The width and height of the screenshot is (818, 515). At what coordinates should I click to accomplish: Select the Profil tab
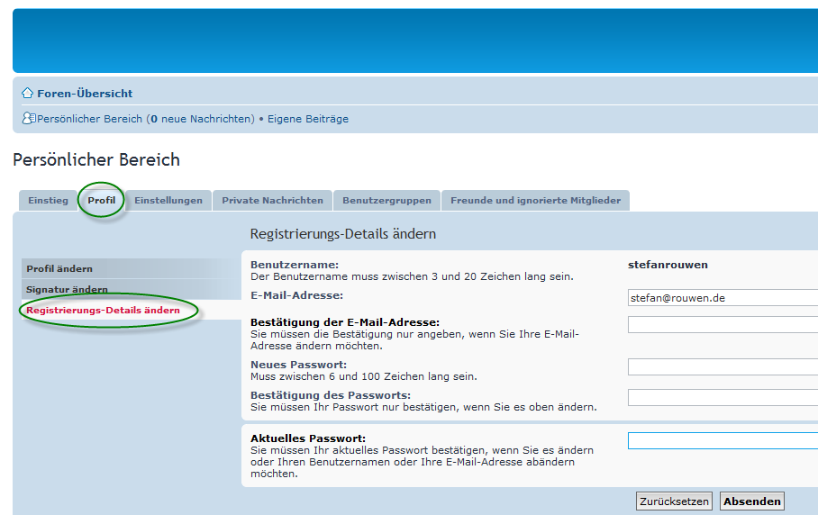tap(102, 201)
